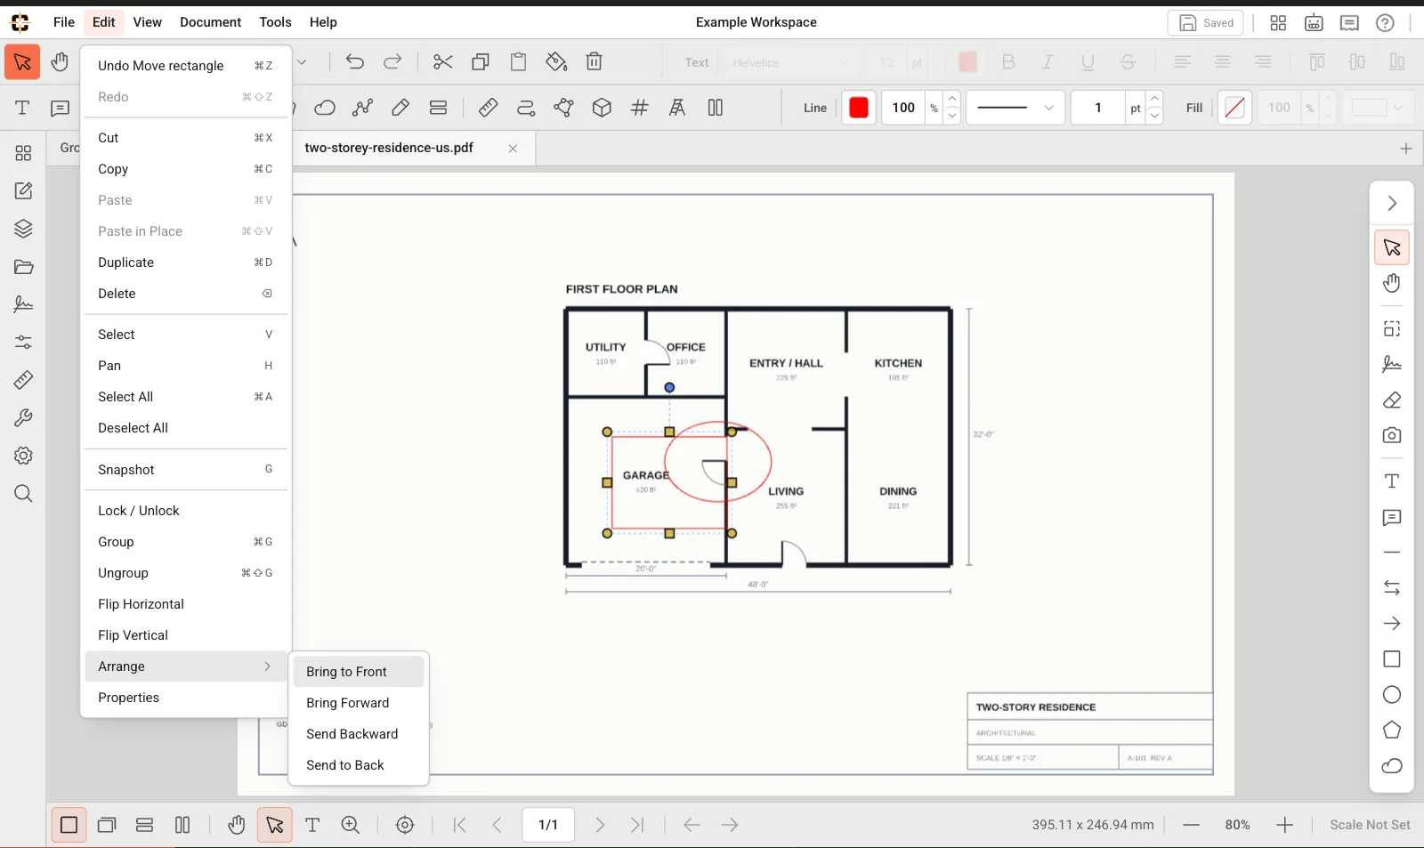
Task: Open the fill style dropdown
Action: (1378, 108)
